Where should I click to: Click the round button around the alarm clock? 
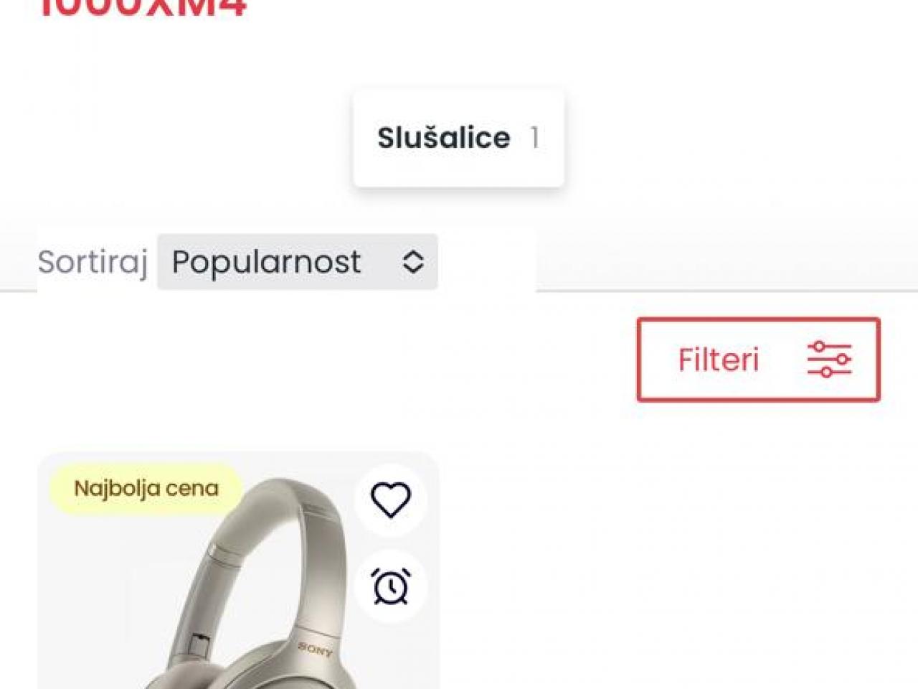pos(391,586)
